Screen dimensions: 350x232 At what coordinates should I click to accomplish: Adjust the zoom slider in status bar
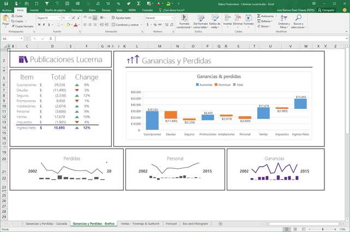coord(323,229)
